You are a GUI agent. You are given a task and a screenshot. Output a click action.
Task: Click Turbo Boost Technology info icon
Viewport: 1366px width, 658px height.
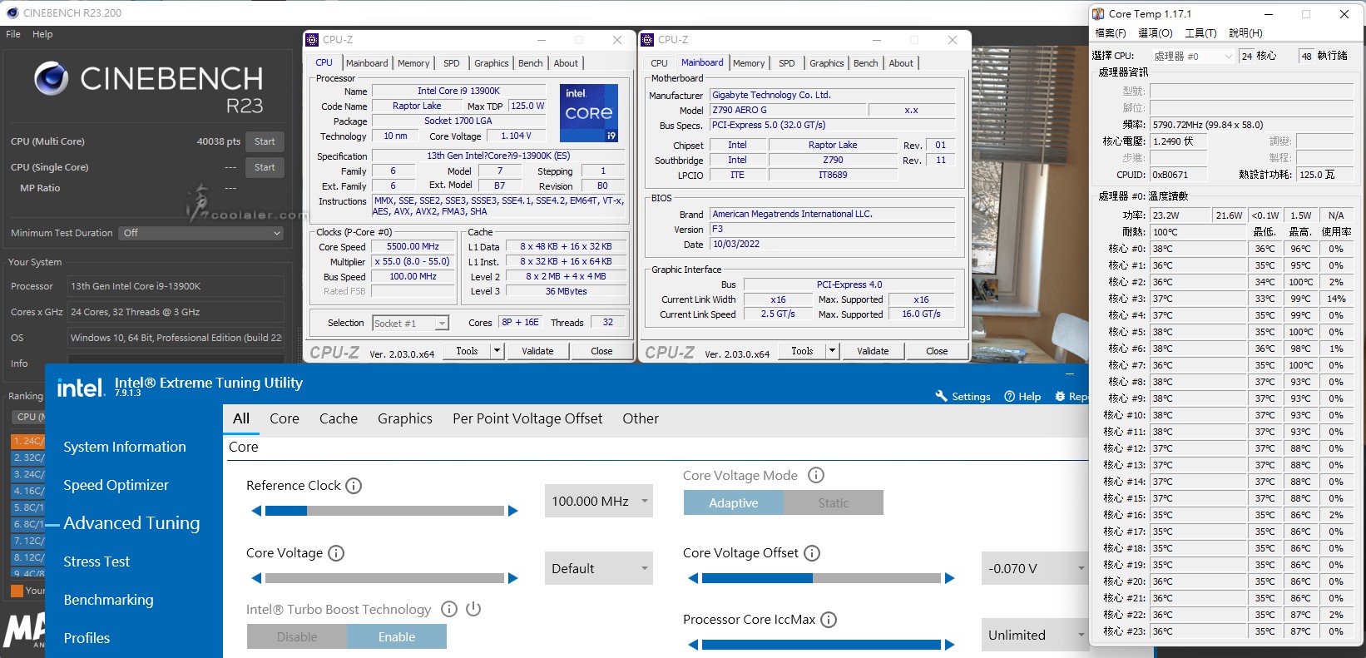coord(449,609)
